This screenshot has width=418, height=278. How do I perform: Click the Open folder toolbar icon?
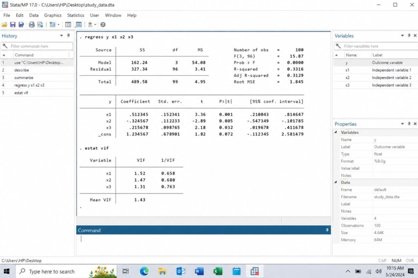click(4, 25)
